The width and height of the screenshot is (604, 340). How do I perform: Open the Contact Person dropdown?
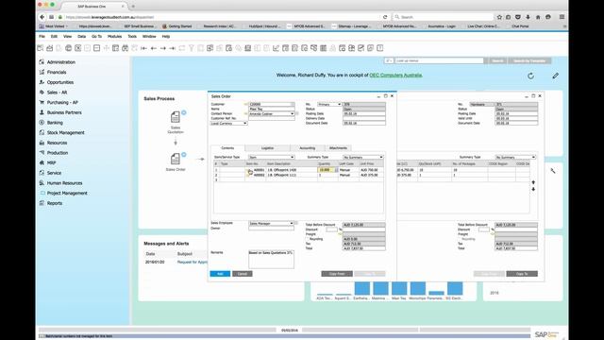293,113
